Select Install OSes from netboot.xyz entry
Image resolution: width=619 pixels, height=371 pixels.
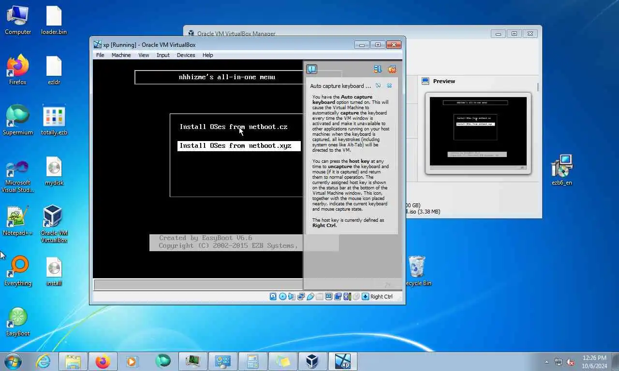pos(239,145)
